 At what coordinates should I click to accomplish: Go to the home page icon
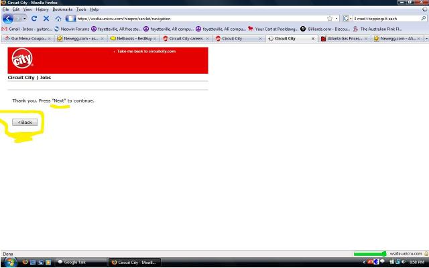(58, 19)
